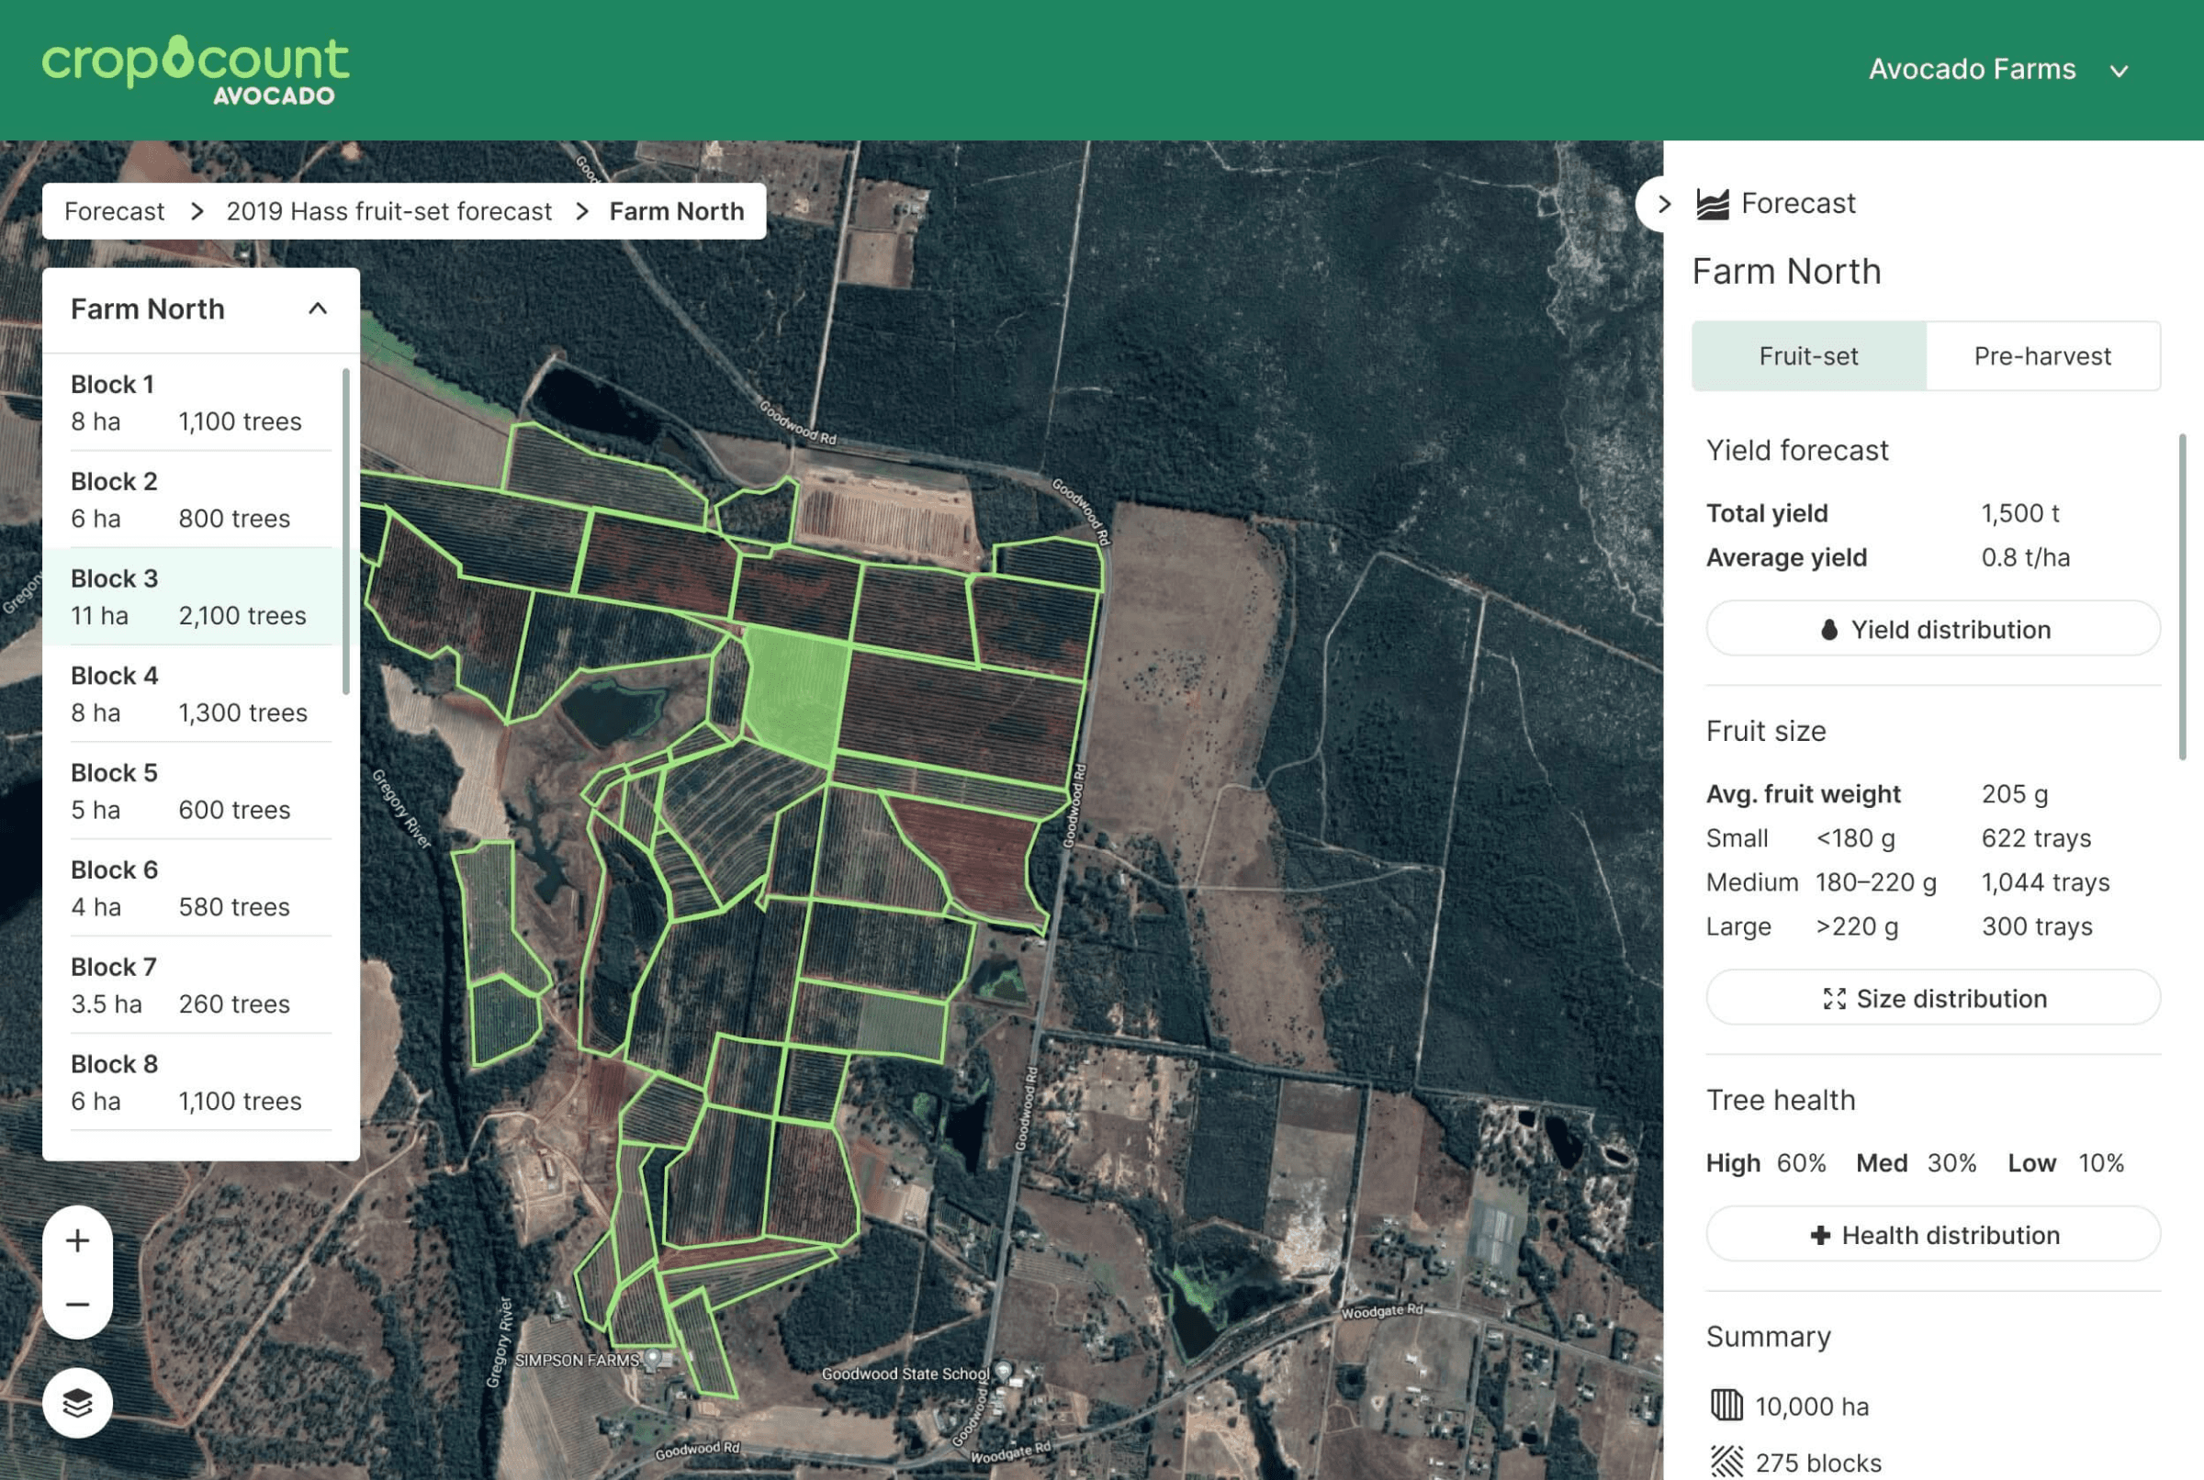Click the hectares grid icon in Summary

click(1726, 1405)
